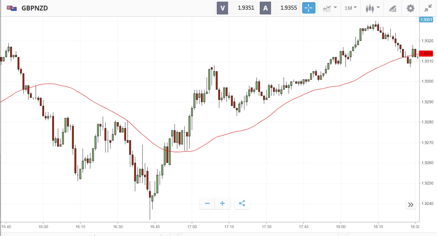The image size is (437, 236).
Task: Open the candlestick chart type dropdown
Action: [373, 8]
